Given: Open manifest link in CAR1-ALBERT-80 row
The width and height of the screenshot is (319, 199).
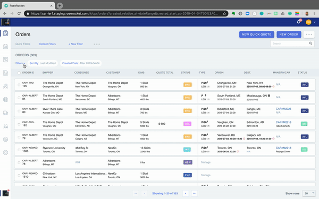Looking at the screenshot, I should tap(283, 109).
